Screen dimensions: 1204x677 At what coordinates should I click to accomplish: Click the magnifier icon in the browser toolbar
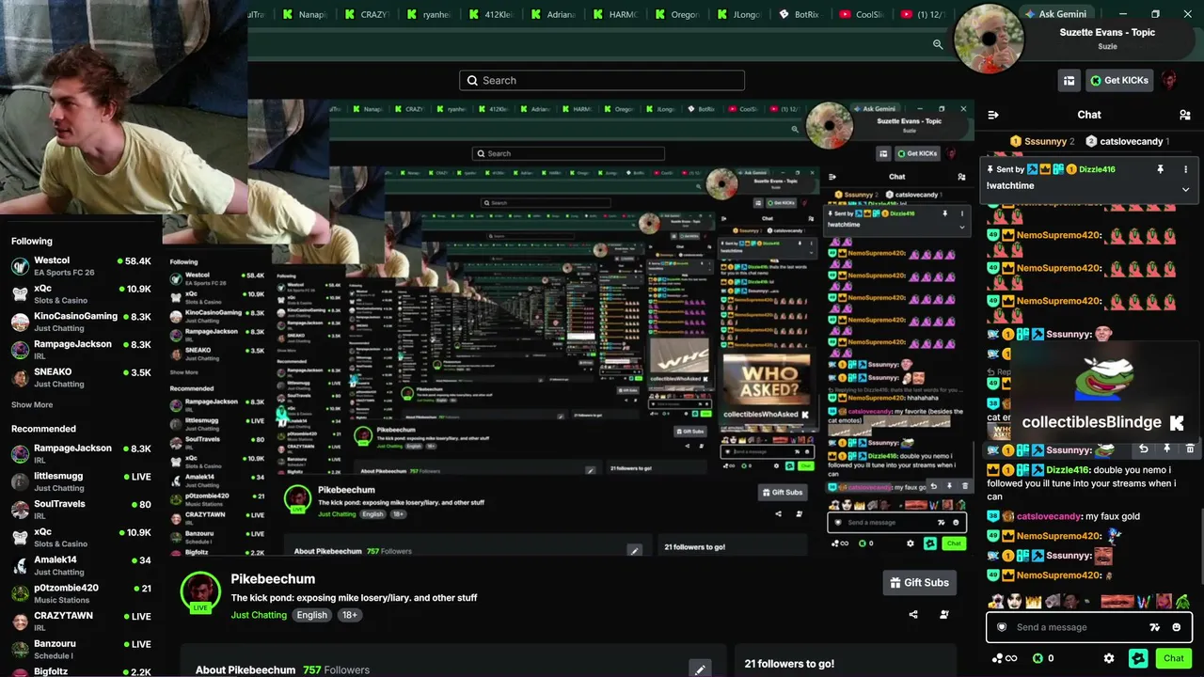(x=938, y=44)
